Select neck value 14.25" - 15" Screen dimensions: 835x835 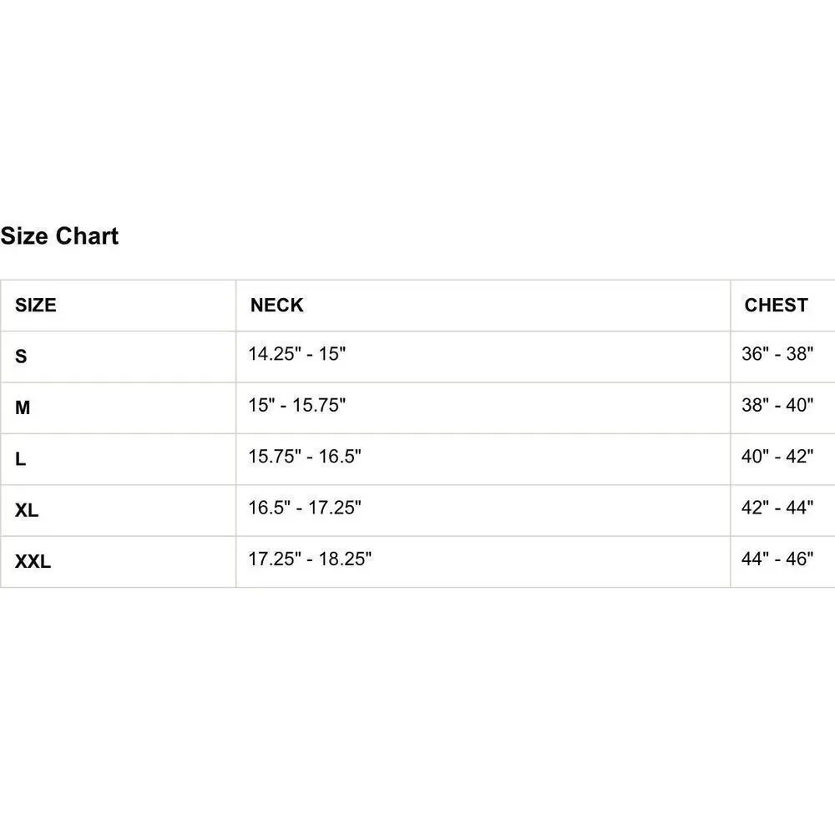coord(297,353)
